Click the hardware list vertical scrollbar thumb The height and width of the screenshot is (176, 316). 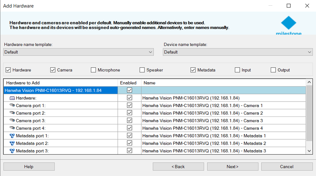[309, 113]
